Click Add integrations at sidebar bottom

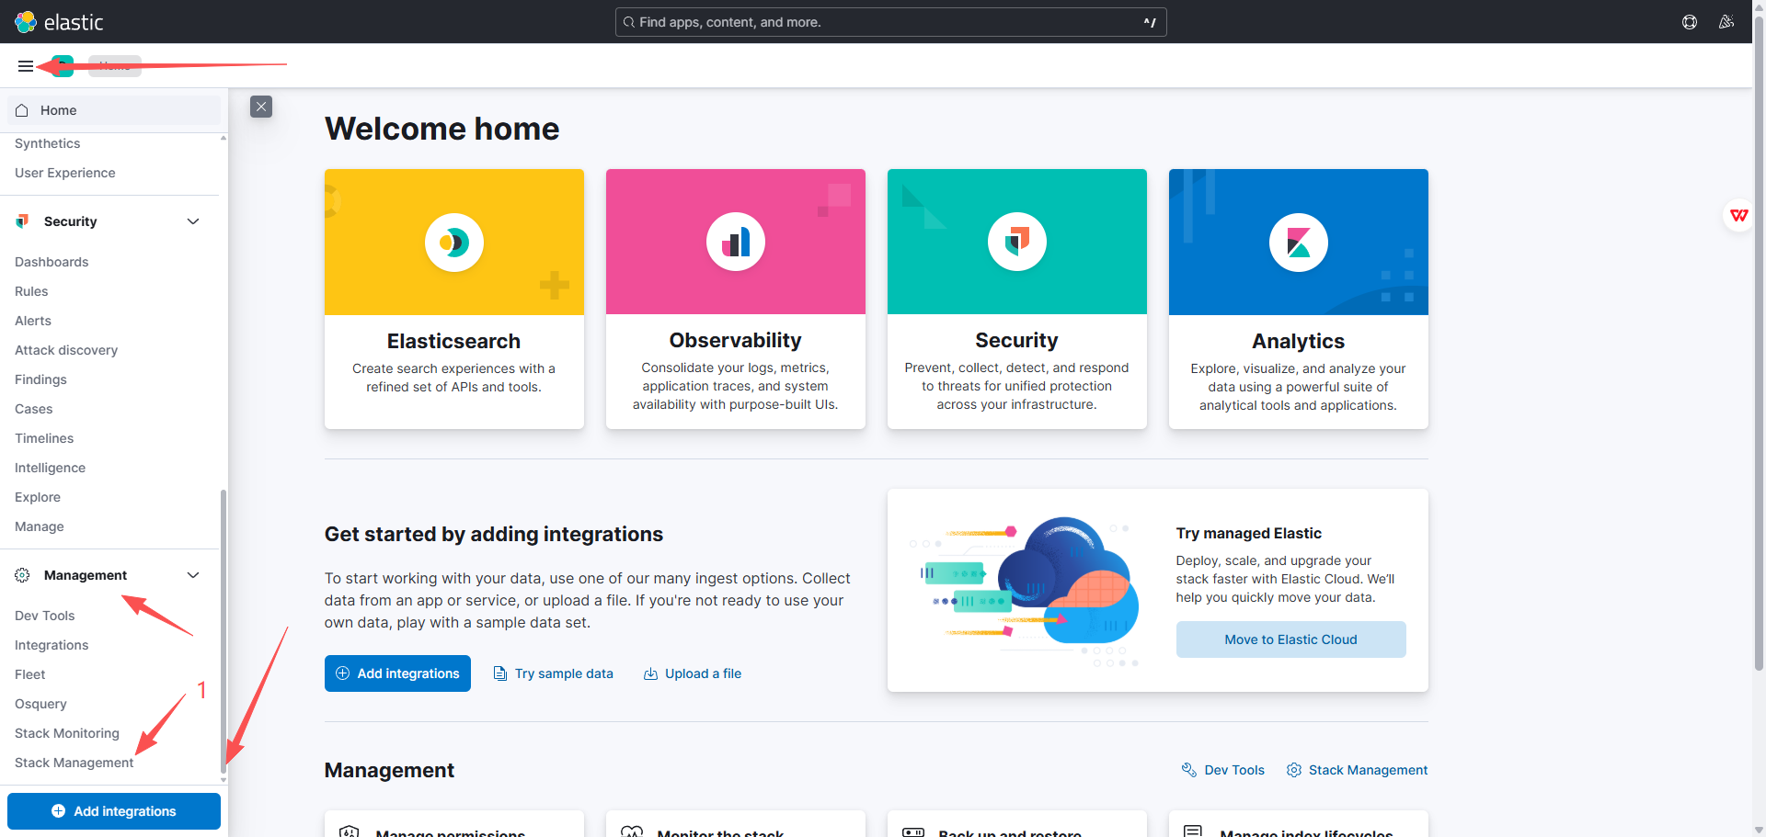(114, 811)
